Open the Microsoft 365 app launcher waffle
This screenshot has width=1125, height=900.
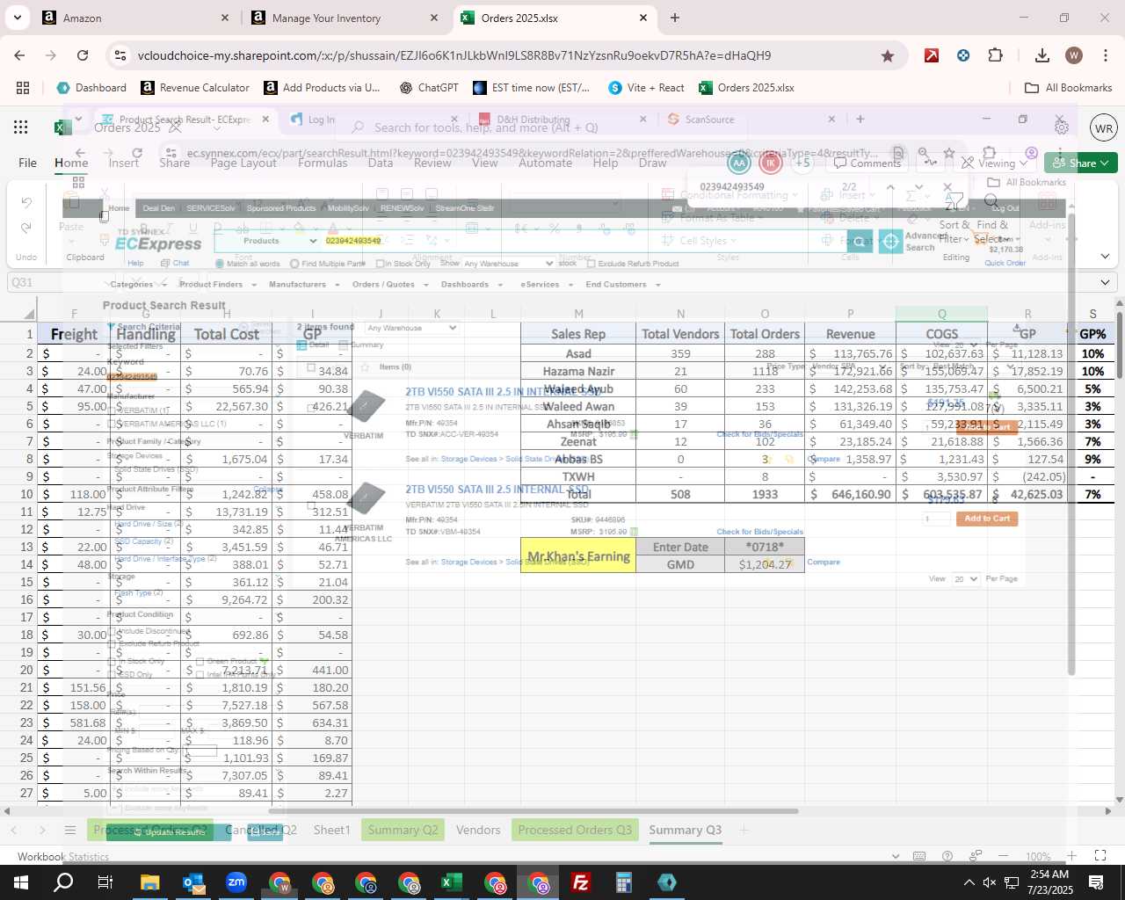coord(21,127)
